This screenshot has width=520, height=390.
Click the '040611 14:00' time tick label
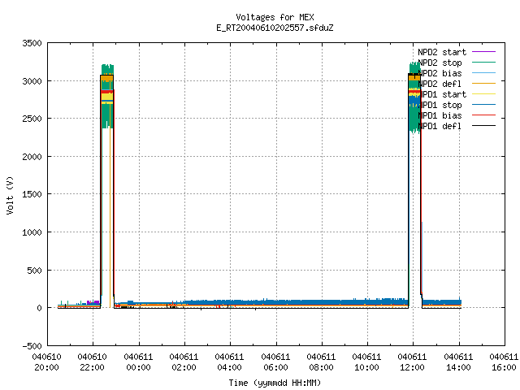(x=458, y=362)
